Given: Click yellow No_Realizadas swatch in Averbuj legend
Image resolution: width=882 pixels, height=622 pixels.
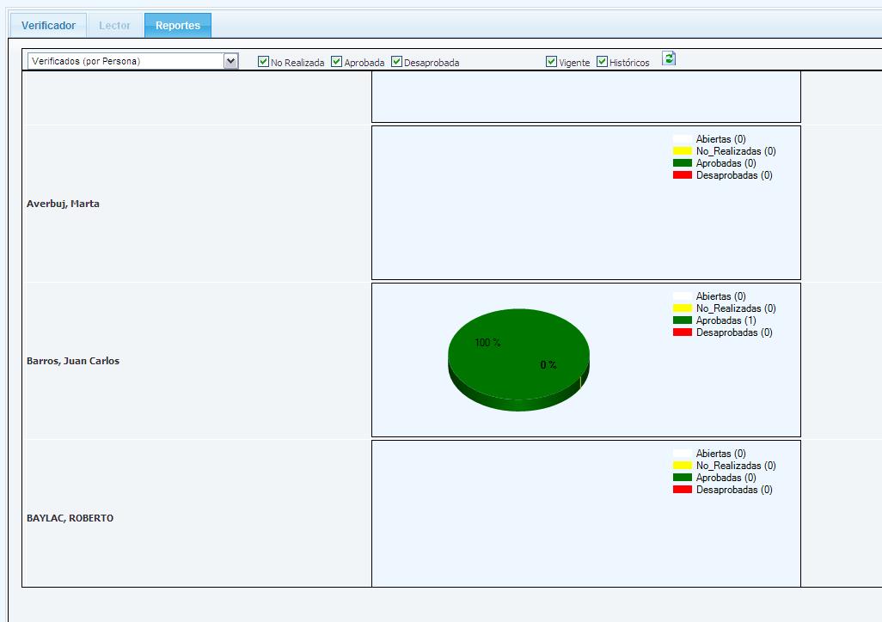Looking at the screenshot, I should [x=683, y=150].
